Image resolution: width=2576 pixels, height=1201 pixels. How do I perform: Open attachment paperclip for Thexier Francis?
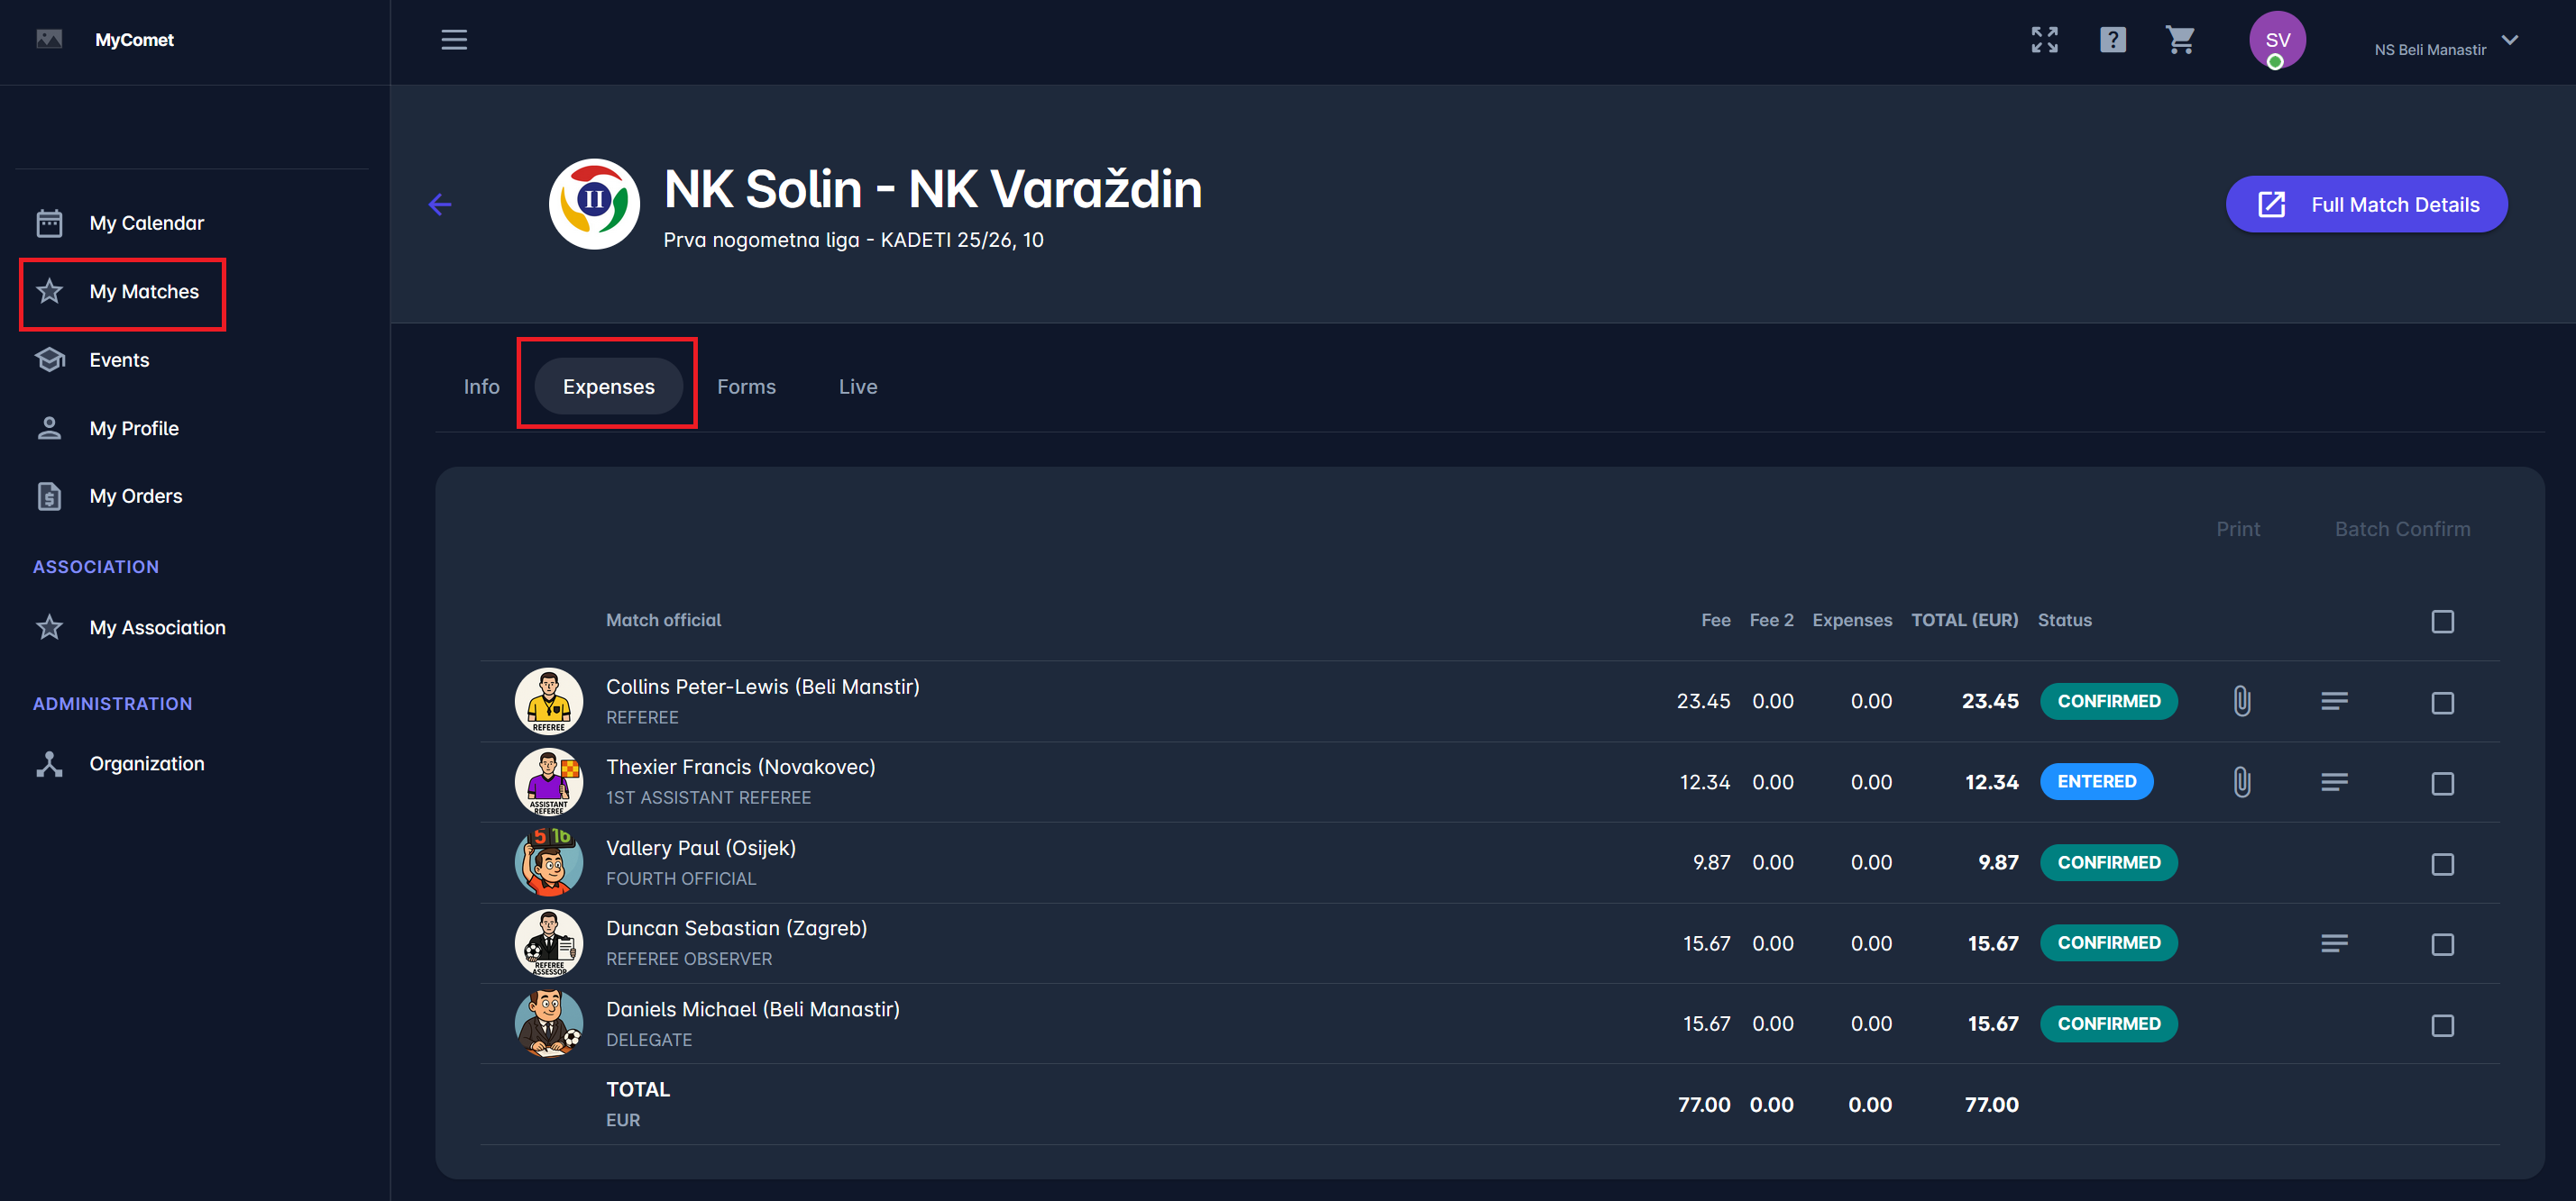(2242, 782)
